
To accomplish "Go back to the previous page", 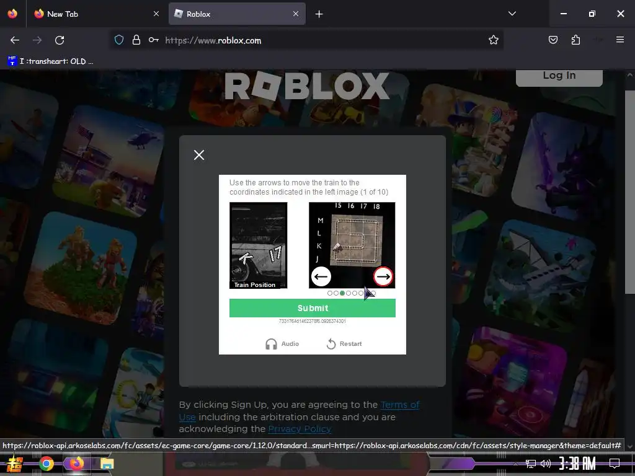I will pos(15,40).
